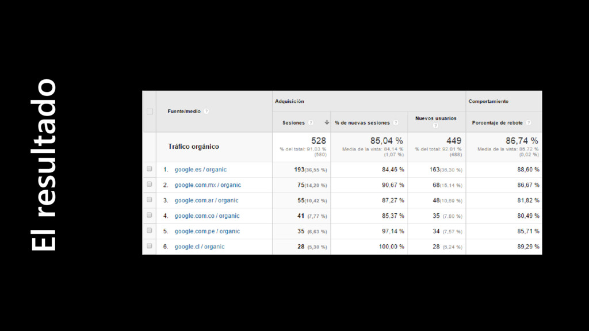Viewport: 589px width, 331px height.
Task: Sort by % de nuevas sesiones header
Action: [x=362, y=123]
